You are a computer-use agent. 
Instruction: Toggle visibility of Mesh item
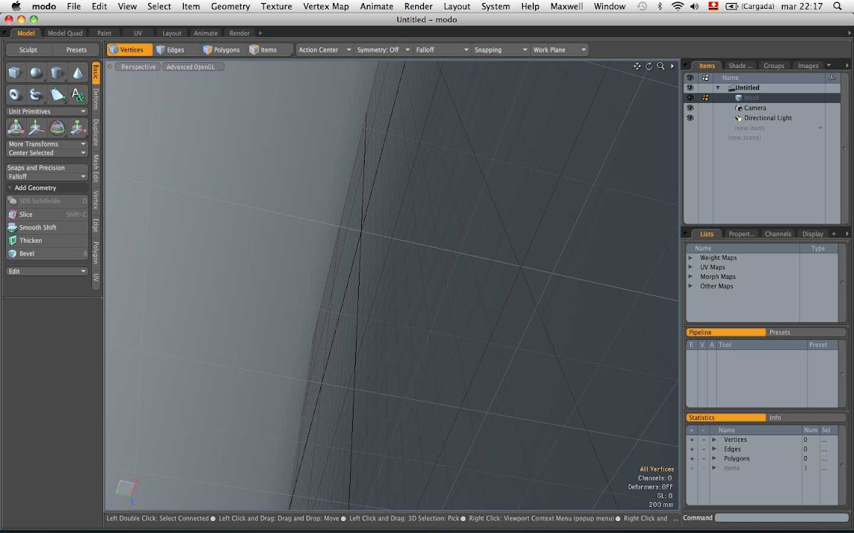click(690, 98)
